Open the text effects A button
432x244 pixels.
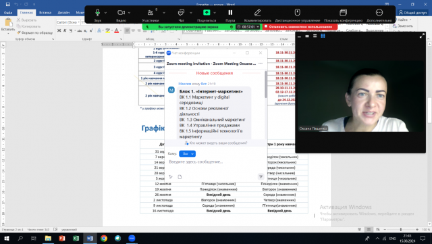99,30
